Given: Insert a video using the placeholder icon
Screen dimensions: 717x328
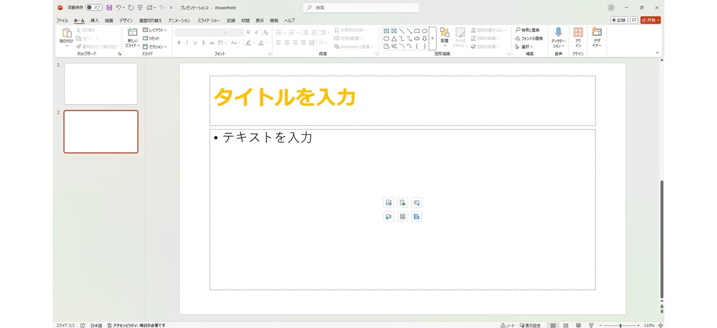Looking at the screenshot, I should point(389,217).
